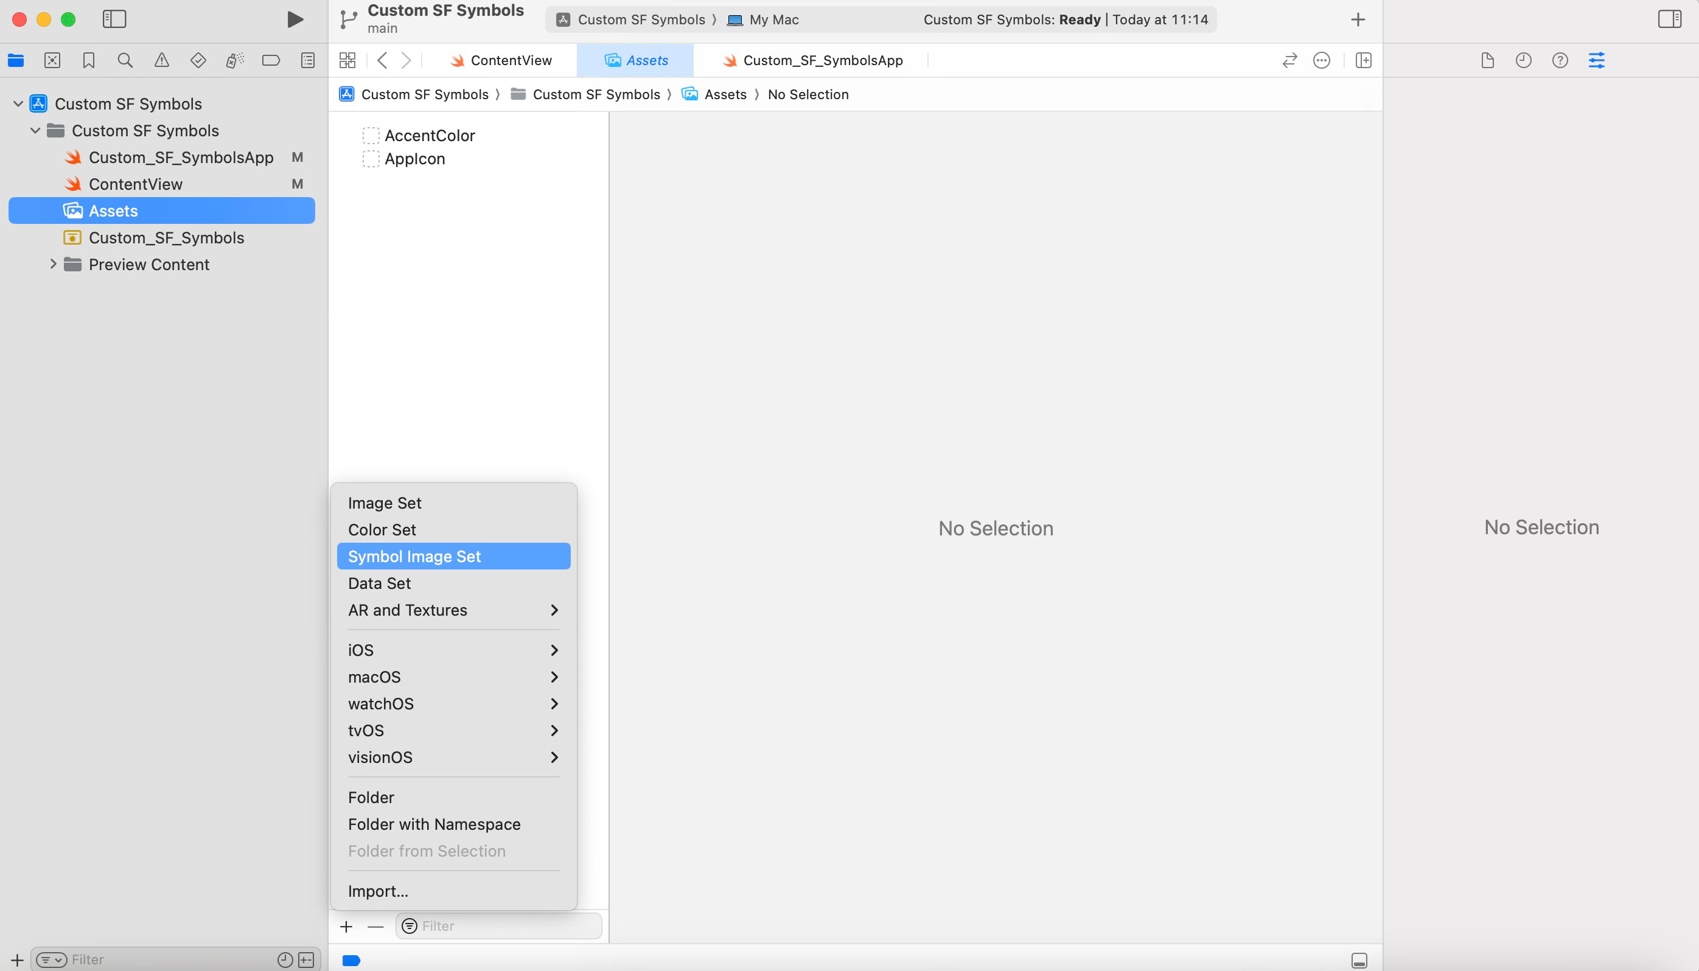Open the Breakpoint navigator
Screen dimensions: 1699x971
click(x=271, y=61)
